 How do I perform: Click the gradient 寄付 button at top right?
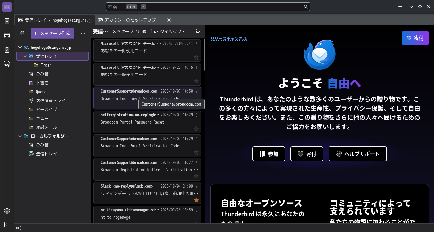[x=415, y=38]
